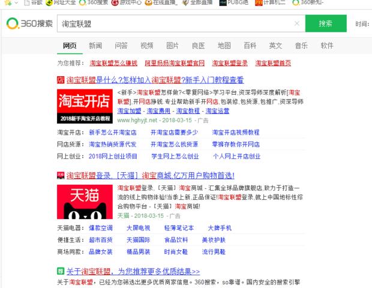The width and height of the screenshot is (372, 288).
Task: Open link 淘宝热销货源代发
Action: 113,144
